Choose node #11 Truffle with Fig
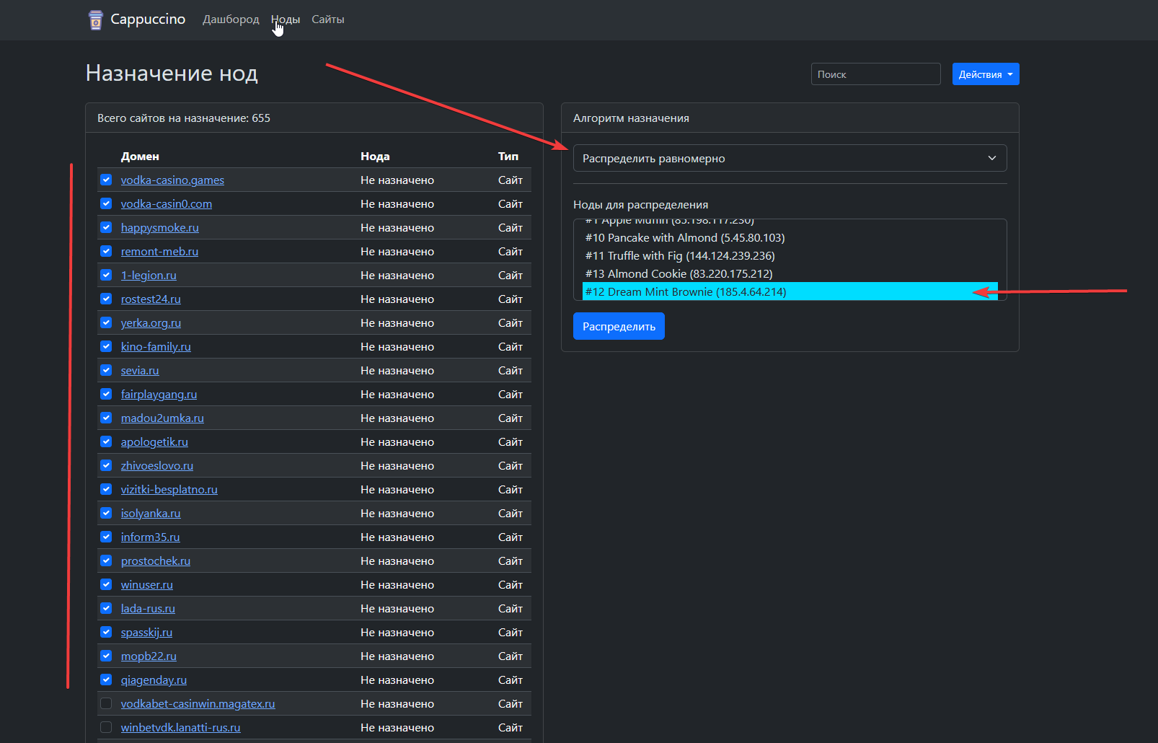This screenshot has height=743, width=1158. point(680,256)
